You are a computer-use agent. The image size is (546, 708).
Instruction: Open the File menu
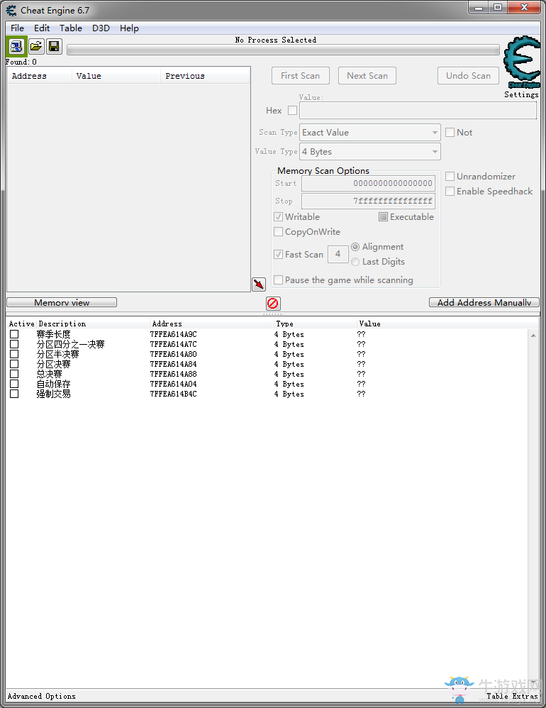(17, 28)
